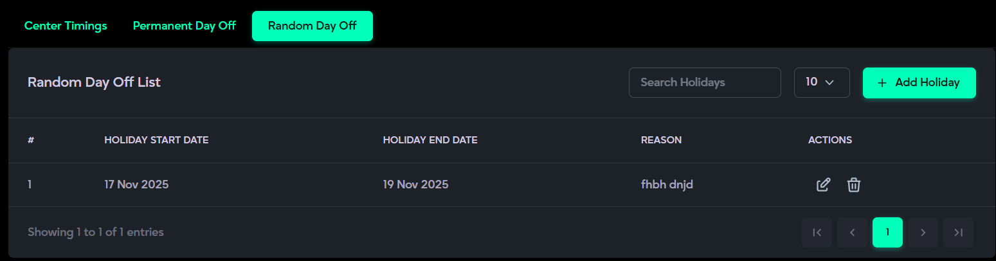Expand the entries-per-page dropdown showing 10
The height and width of the screenshot is (261, 996).
(x=821, y=82)
